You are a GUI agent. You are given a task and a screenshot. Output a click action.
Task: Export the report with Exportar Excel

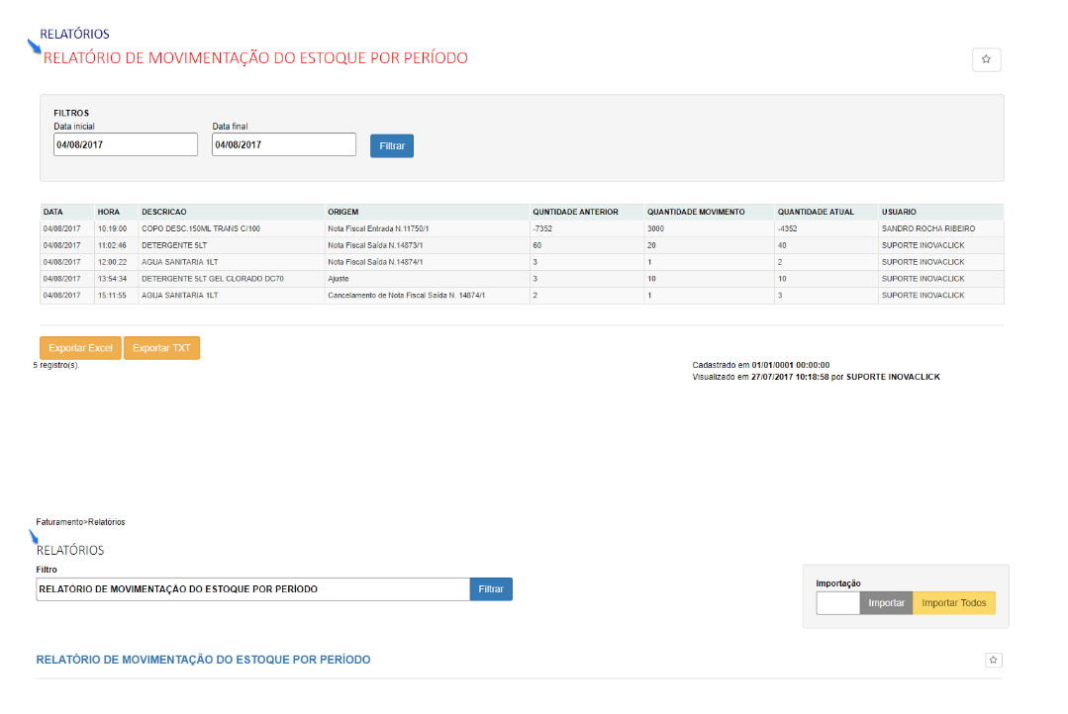(80, 348)
